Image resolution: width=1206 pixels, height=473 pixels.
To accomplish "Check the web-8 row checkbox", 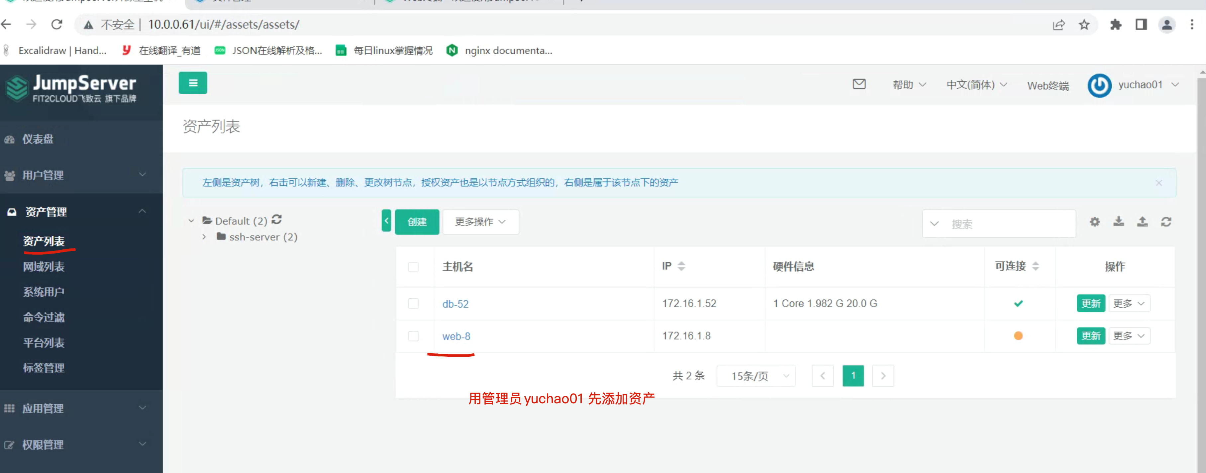I will 413,336.
